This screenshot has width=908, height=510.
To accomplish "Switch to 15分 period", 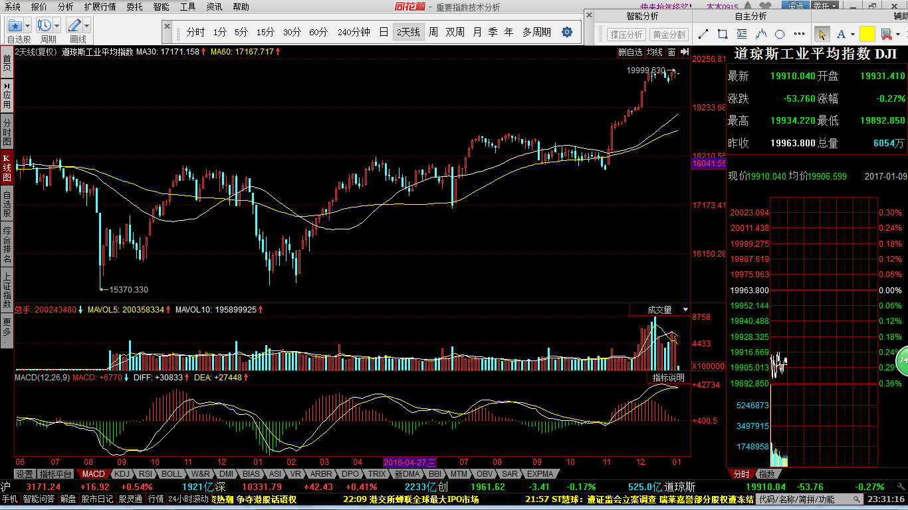I will click(x=265, y=32).
